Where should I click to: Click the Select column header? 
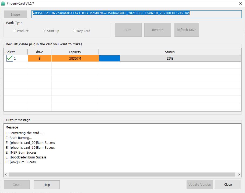[x=16, y=52]
